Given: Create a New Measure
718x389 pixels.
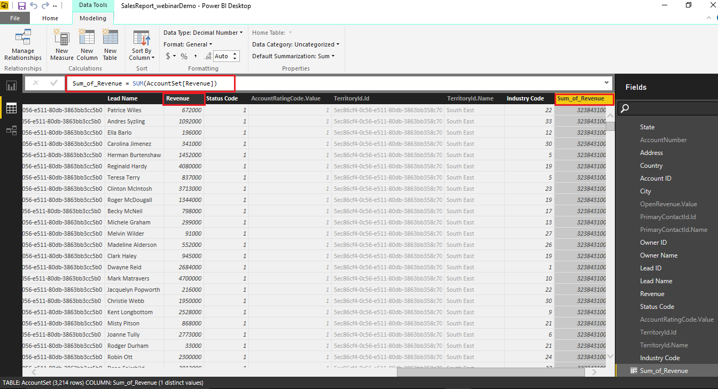Looking at the screenshot, I should point(62,45).
